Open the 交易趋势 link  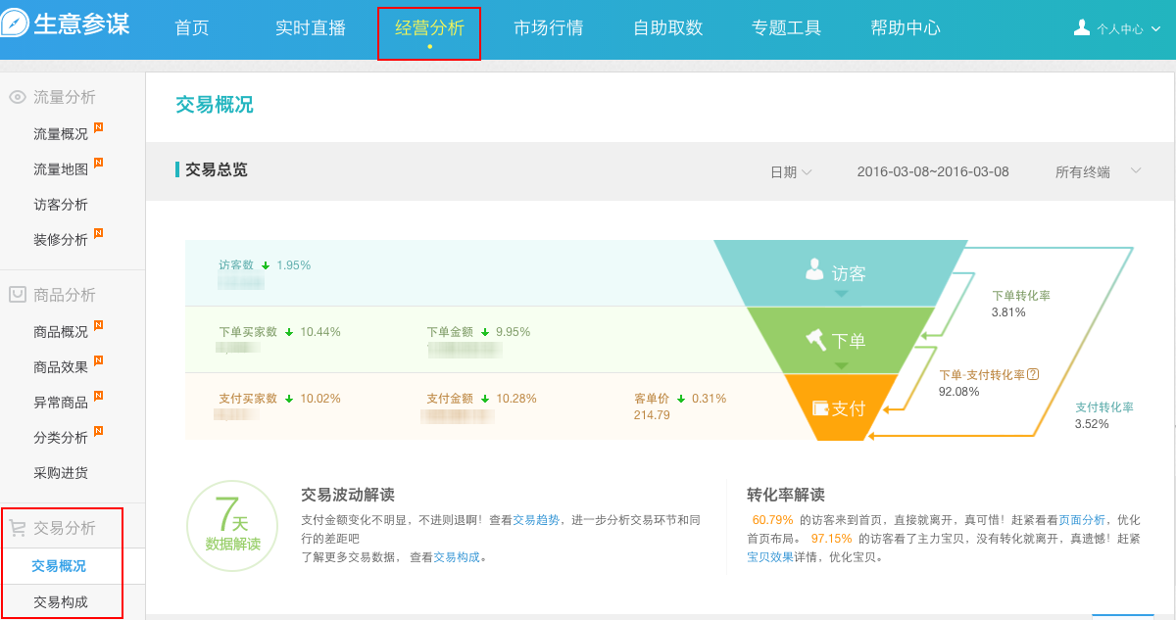(x=537, y=520)
